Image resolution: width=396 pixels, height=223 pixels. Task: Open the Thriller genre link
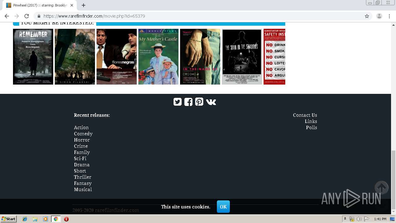tap(83, 177)
